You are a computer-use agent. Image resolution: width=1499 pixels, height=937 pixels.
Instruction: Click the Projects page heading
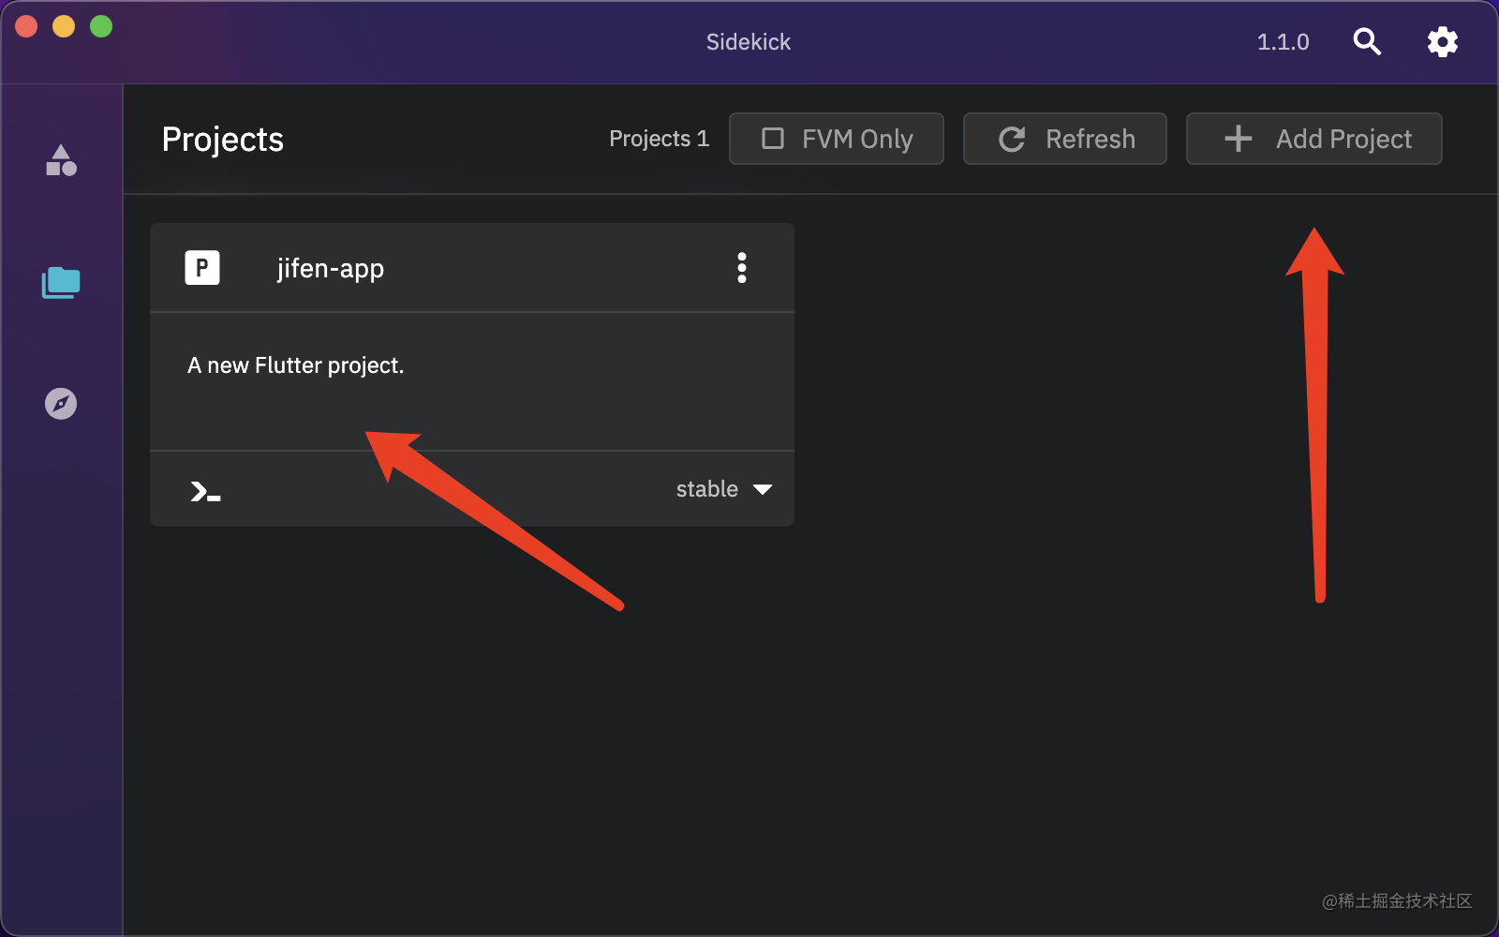pyautogui.click(x=223, y=140)
